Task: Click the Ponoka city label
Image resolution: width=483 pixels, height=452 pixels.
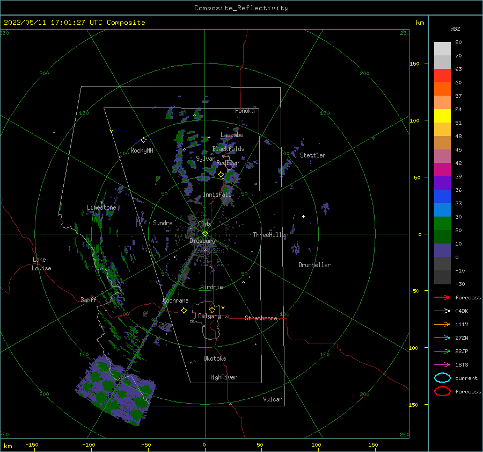Action: coord(245,111)
